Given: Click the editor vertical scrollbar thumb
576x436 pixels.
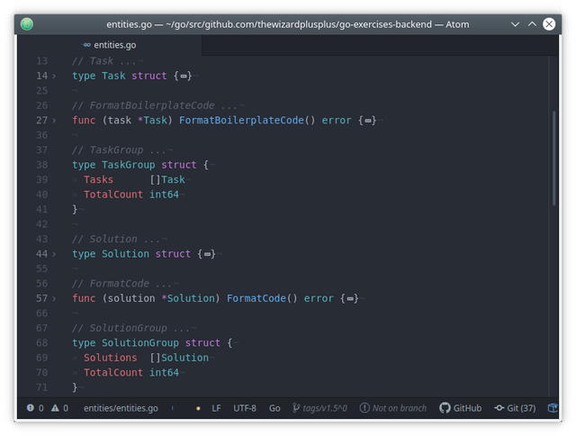Looking at the screenshot, I should tap(553, 158).
